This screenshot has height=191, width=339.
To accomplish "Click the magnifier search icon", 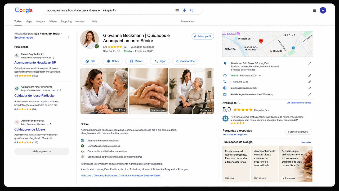I will click(x=191, y=10).
